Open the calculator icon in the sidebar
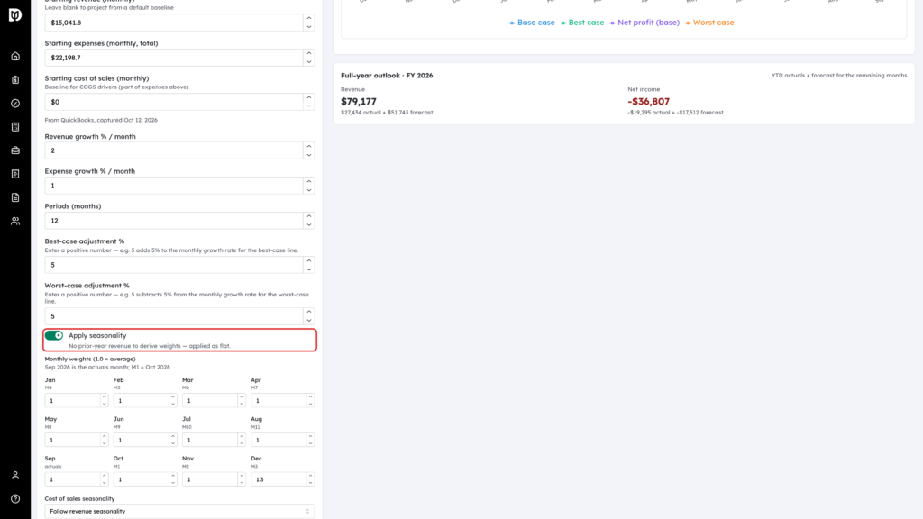 click(x=15, y=127)
